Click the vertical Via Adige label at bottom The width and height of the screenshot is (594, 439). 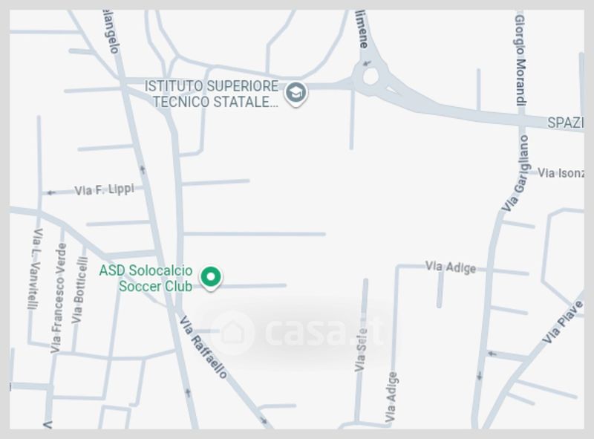pos(391,397)
